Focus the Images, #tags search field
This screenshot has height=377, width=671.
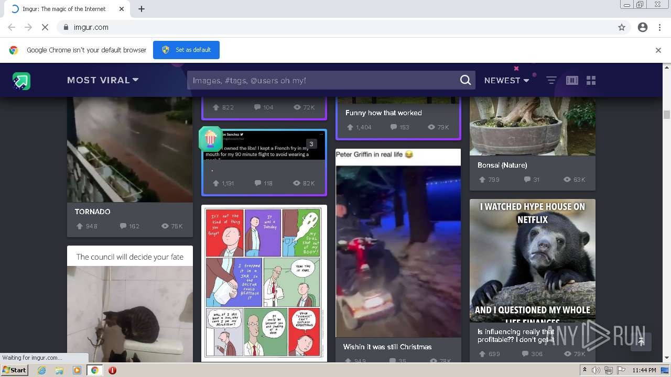(322, 80)
